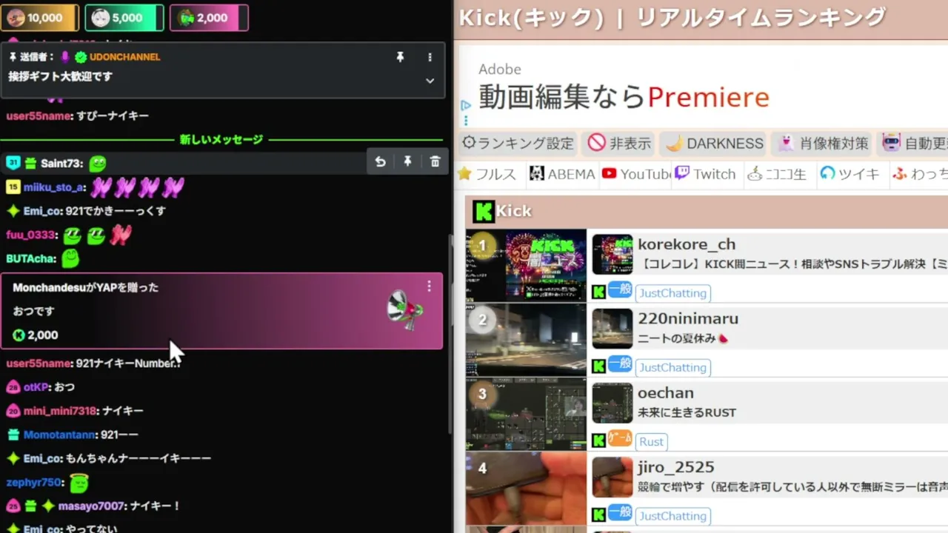Click 220ninimaru channel avatar
948x533 pixels.
[612, 329]
